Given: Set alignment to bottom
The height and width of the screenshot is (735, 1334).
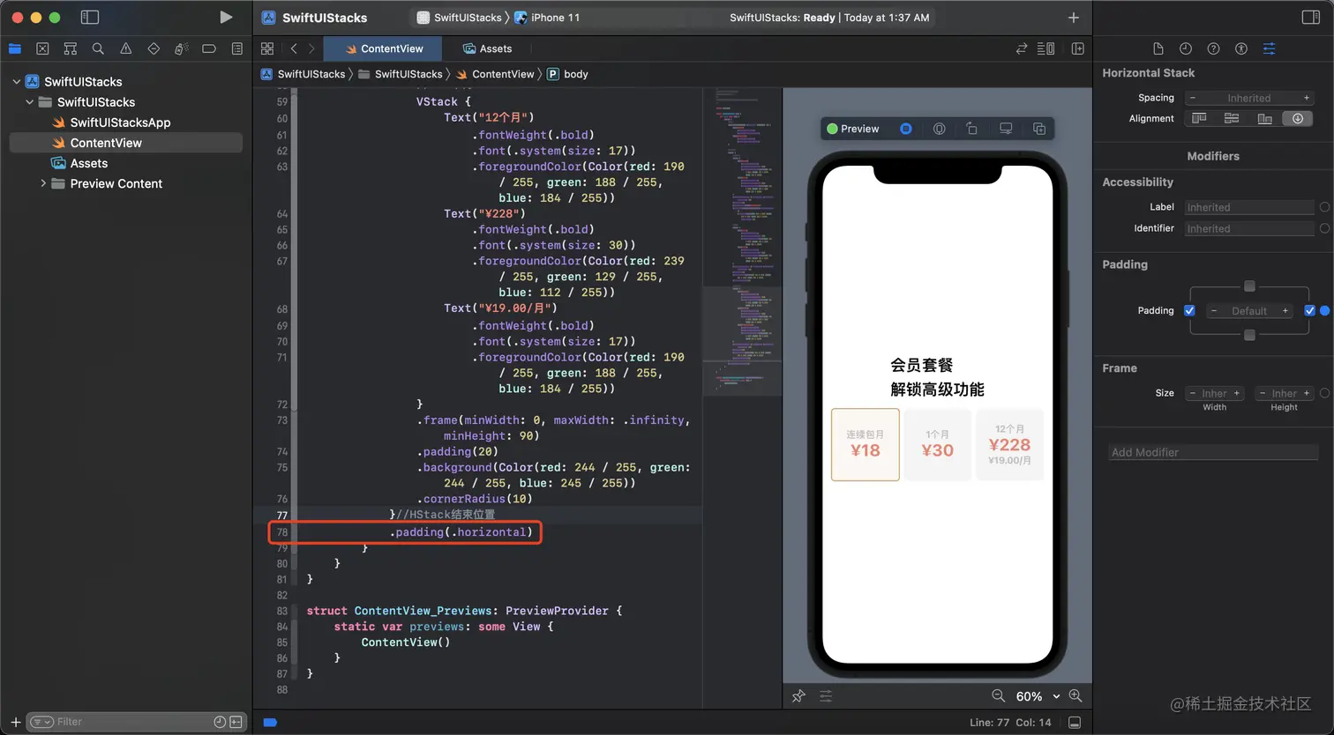Looking at the screenshot, I should point(1264,118).
